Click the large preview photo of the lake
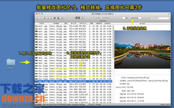The height and width of the screenshot is (108, 174). click(x=142, y=50)
